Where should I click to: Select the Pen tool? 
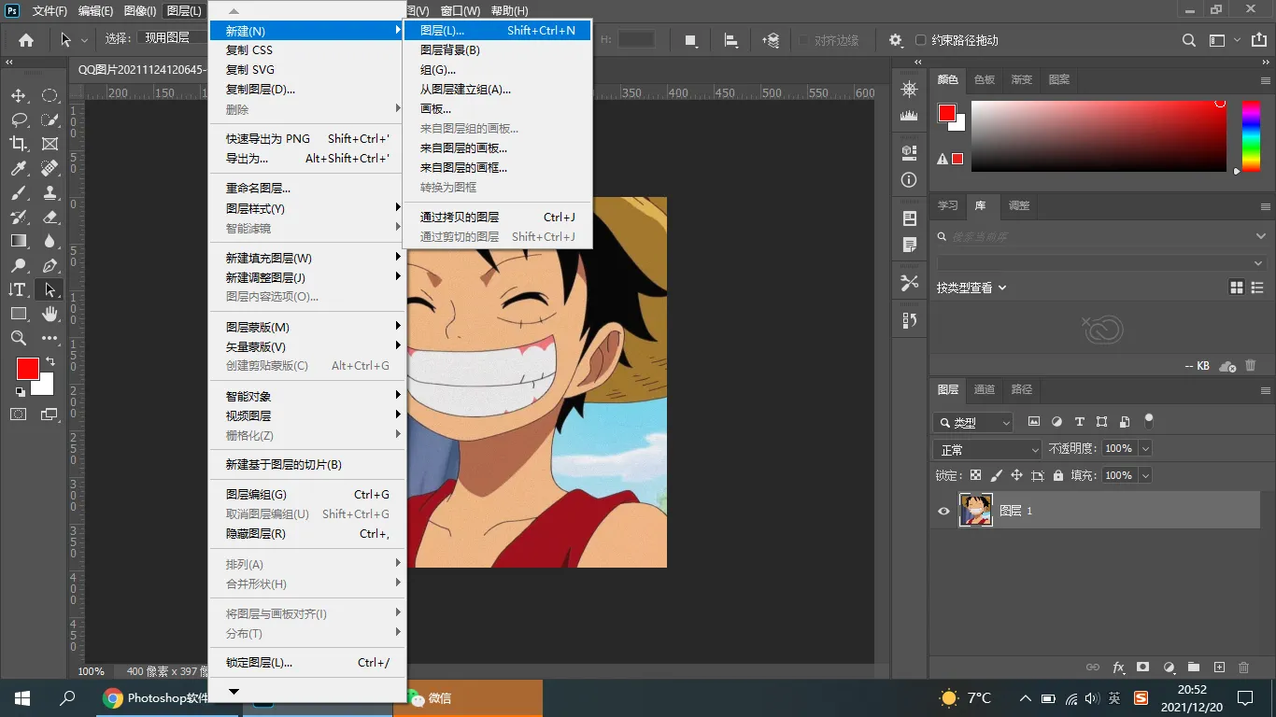pos(50,265)
